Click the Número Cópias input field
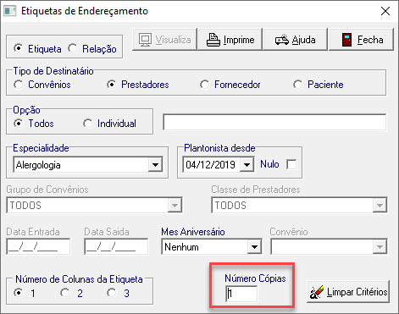 (241, 294)
